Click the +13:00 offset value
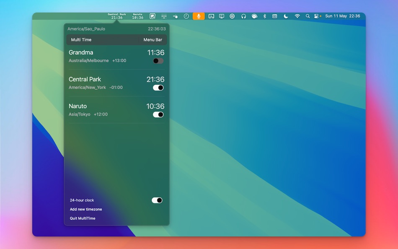Viewport: 398px width, 249px height. 119,60
